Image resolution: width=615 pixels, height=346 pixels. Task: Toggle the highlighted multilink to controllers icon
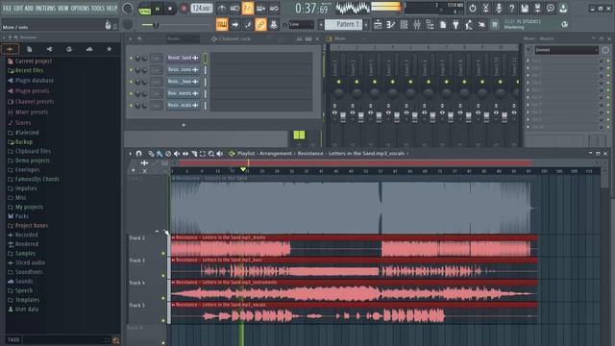[260, 25]
